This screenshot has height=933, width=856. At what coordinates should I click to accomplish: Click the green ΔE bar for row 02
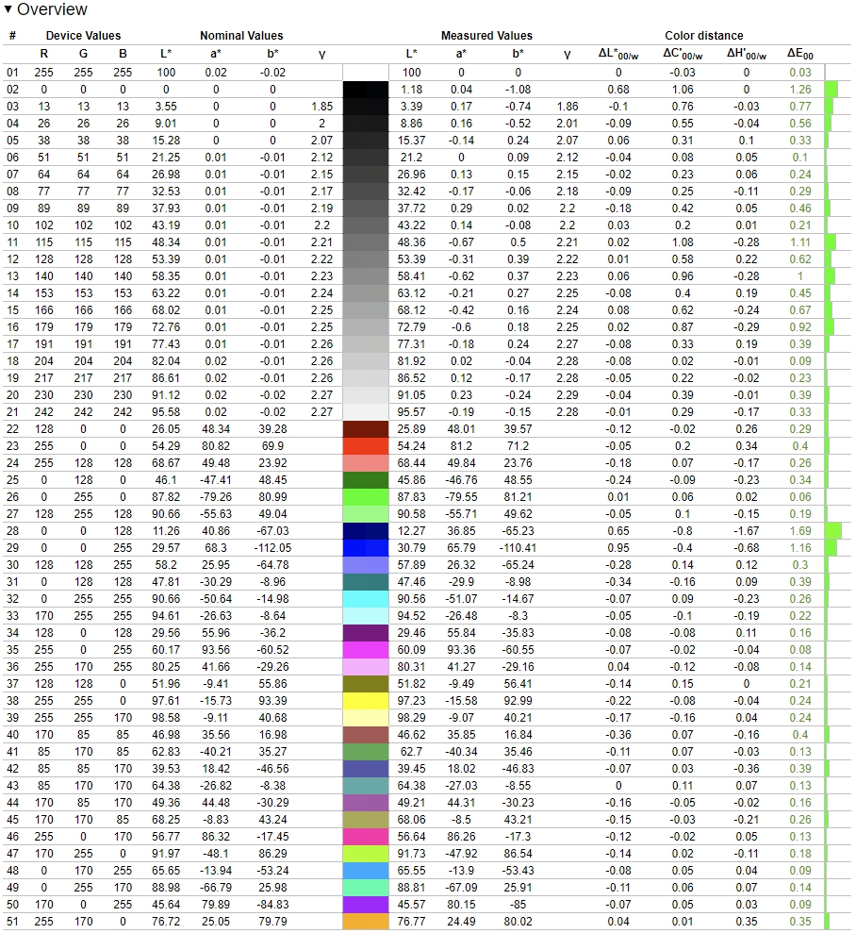[831, 90]
